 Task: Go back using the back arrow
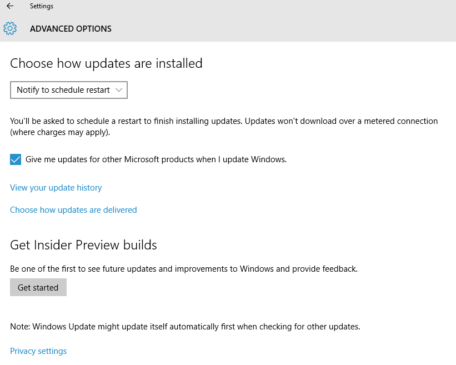tap(10, 7)
